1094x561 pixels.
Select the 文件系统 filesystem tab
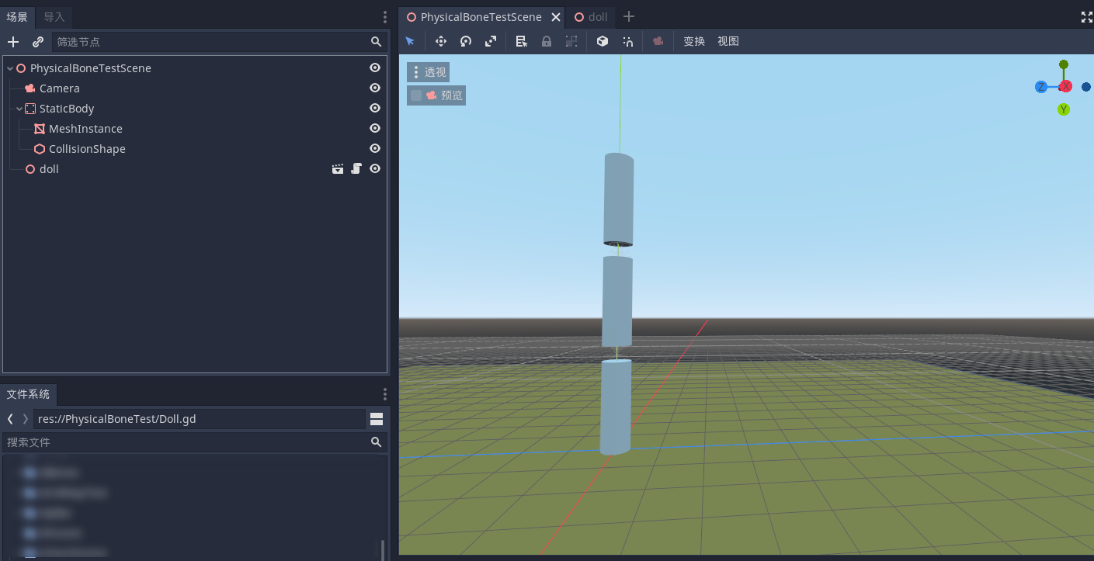pyautogui.click(x=28, y=394)
